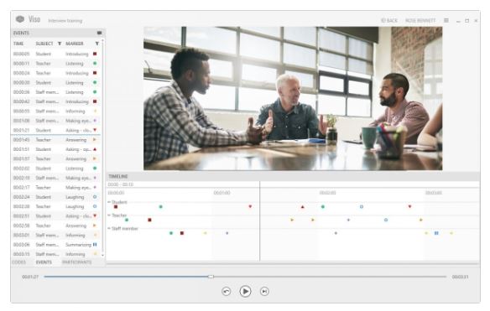The width and height of the screenshot is (490, 311).
Task: Select the 00:01:06 Staff Making eye event
Action: click(x=55, y=121)
